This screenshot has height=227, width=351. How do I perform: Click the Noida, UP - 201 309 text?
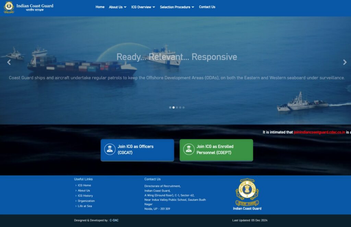tap(157, 209)
